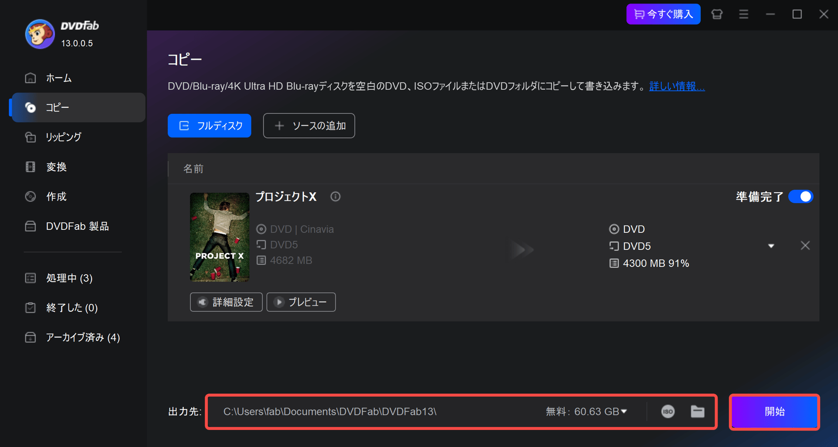This screenshot has height=447, width=838.
Task: Open DVDFab 製品 in sidebar
Action: tap(79, 226)
